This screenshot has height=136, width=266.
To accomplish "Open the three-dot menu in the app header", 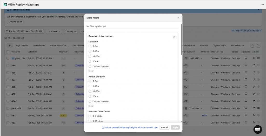I will click(x=263, y=5).
